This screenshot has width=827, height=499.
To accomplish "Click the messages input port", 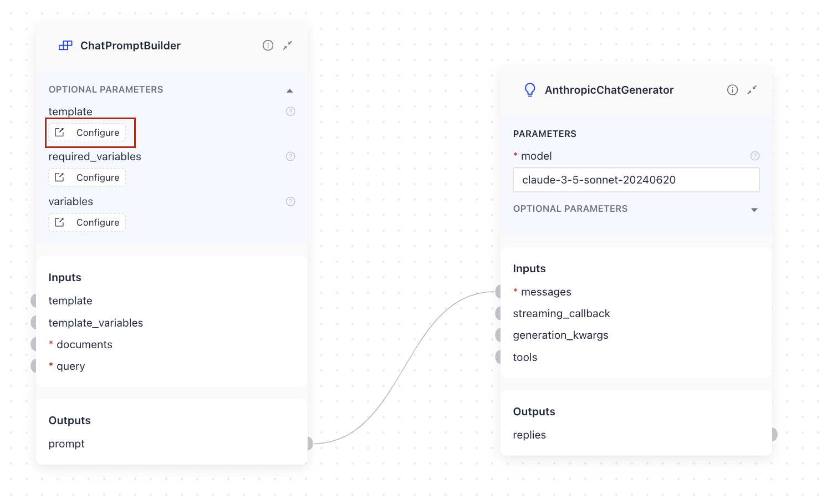I will 497,291.
